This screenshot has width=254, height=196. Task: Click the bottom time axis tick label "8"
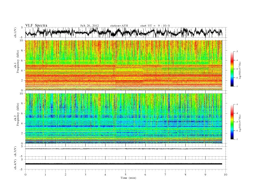[185, 175]
